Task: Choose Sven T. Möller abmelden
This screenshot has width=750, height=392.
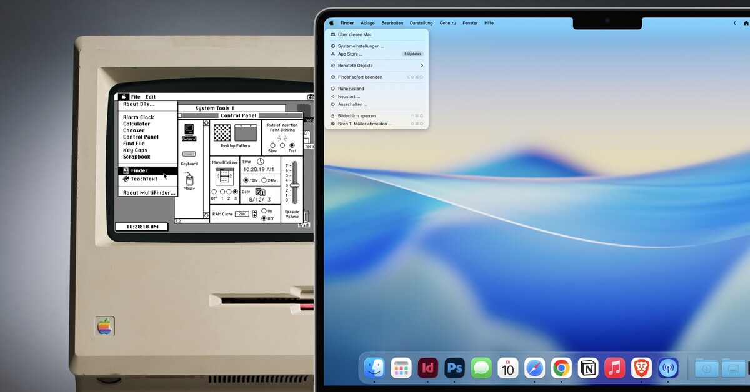Action: [377, 124]
